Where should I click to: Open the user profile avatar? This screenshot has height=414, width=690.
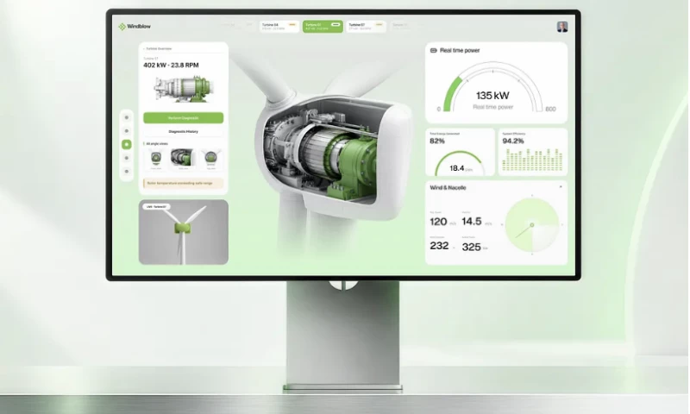[562, 27]
